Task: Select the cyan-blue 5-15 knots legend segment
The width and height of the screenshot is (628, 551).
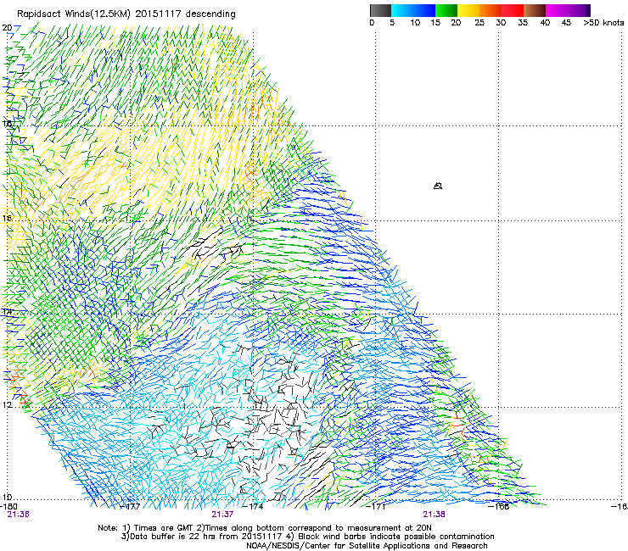Action: coord(413,10)
